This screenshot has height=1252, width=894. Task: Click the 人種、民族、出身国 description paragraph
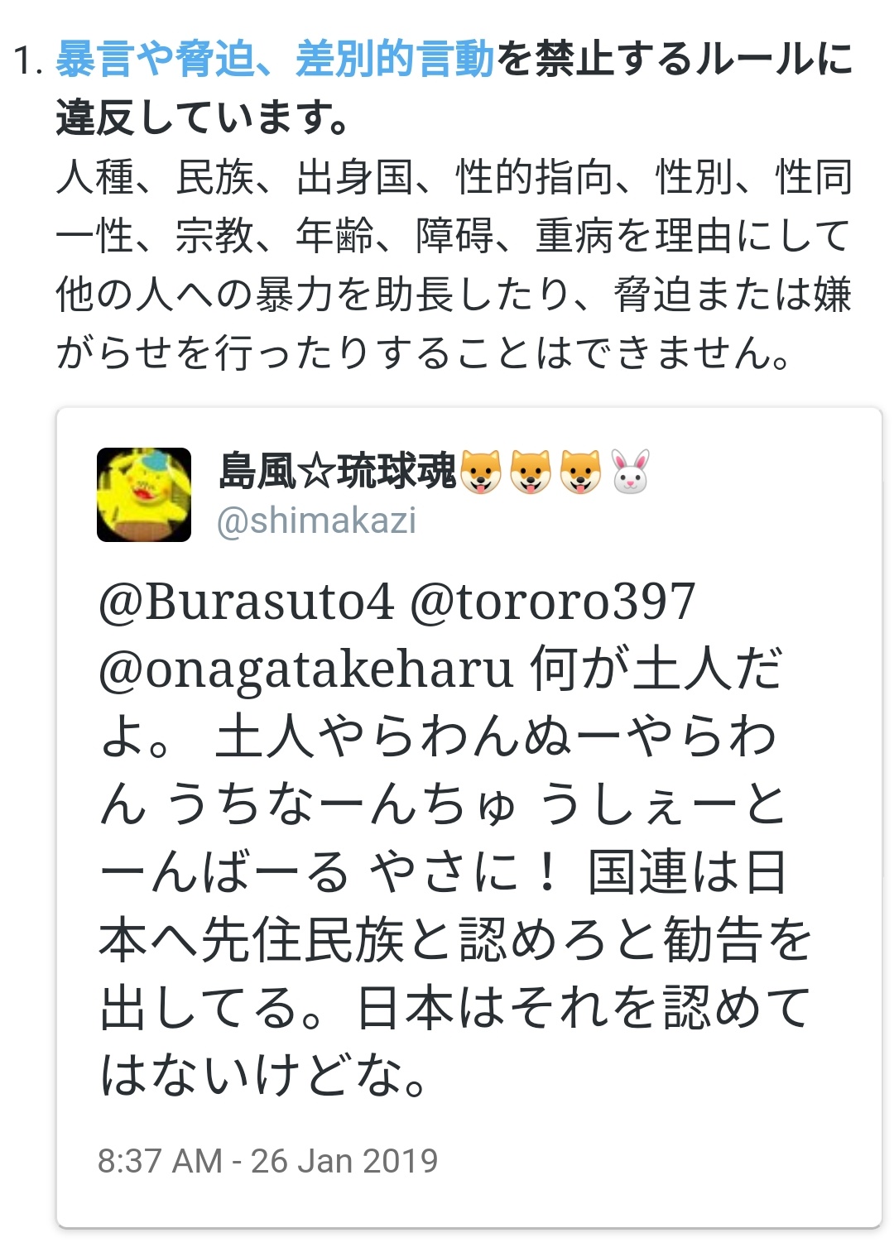[454, 265]
